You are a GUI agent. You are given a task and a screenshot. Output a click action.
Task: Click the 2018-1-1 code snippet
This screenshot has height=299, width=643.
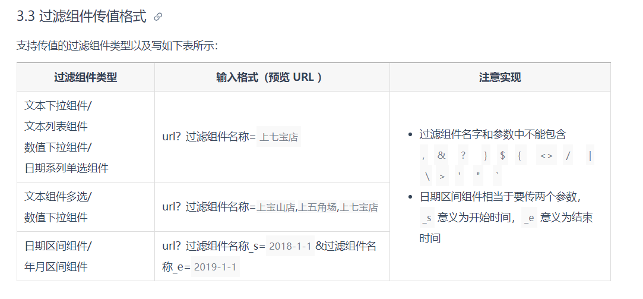click(x=290, y=246)
